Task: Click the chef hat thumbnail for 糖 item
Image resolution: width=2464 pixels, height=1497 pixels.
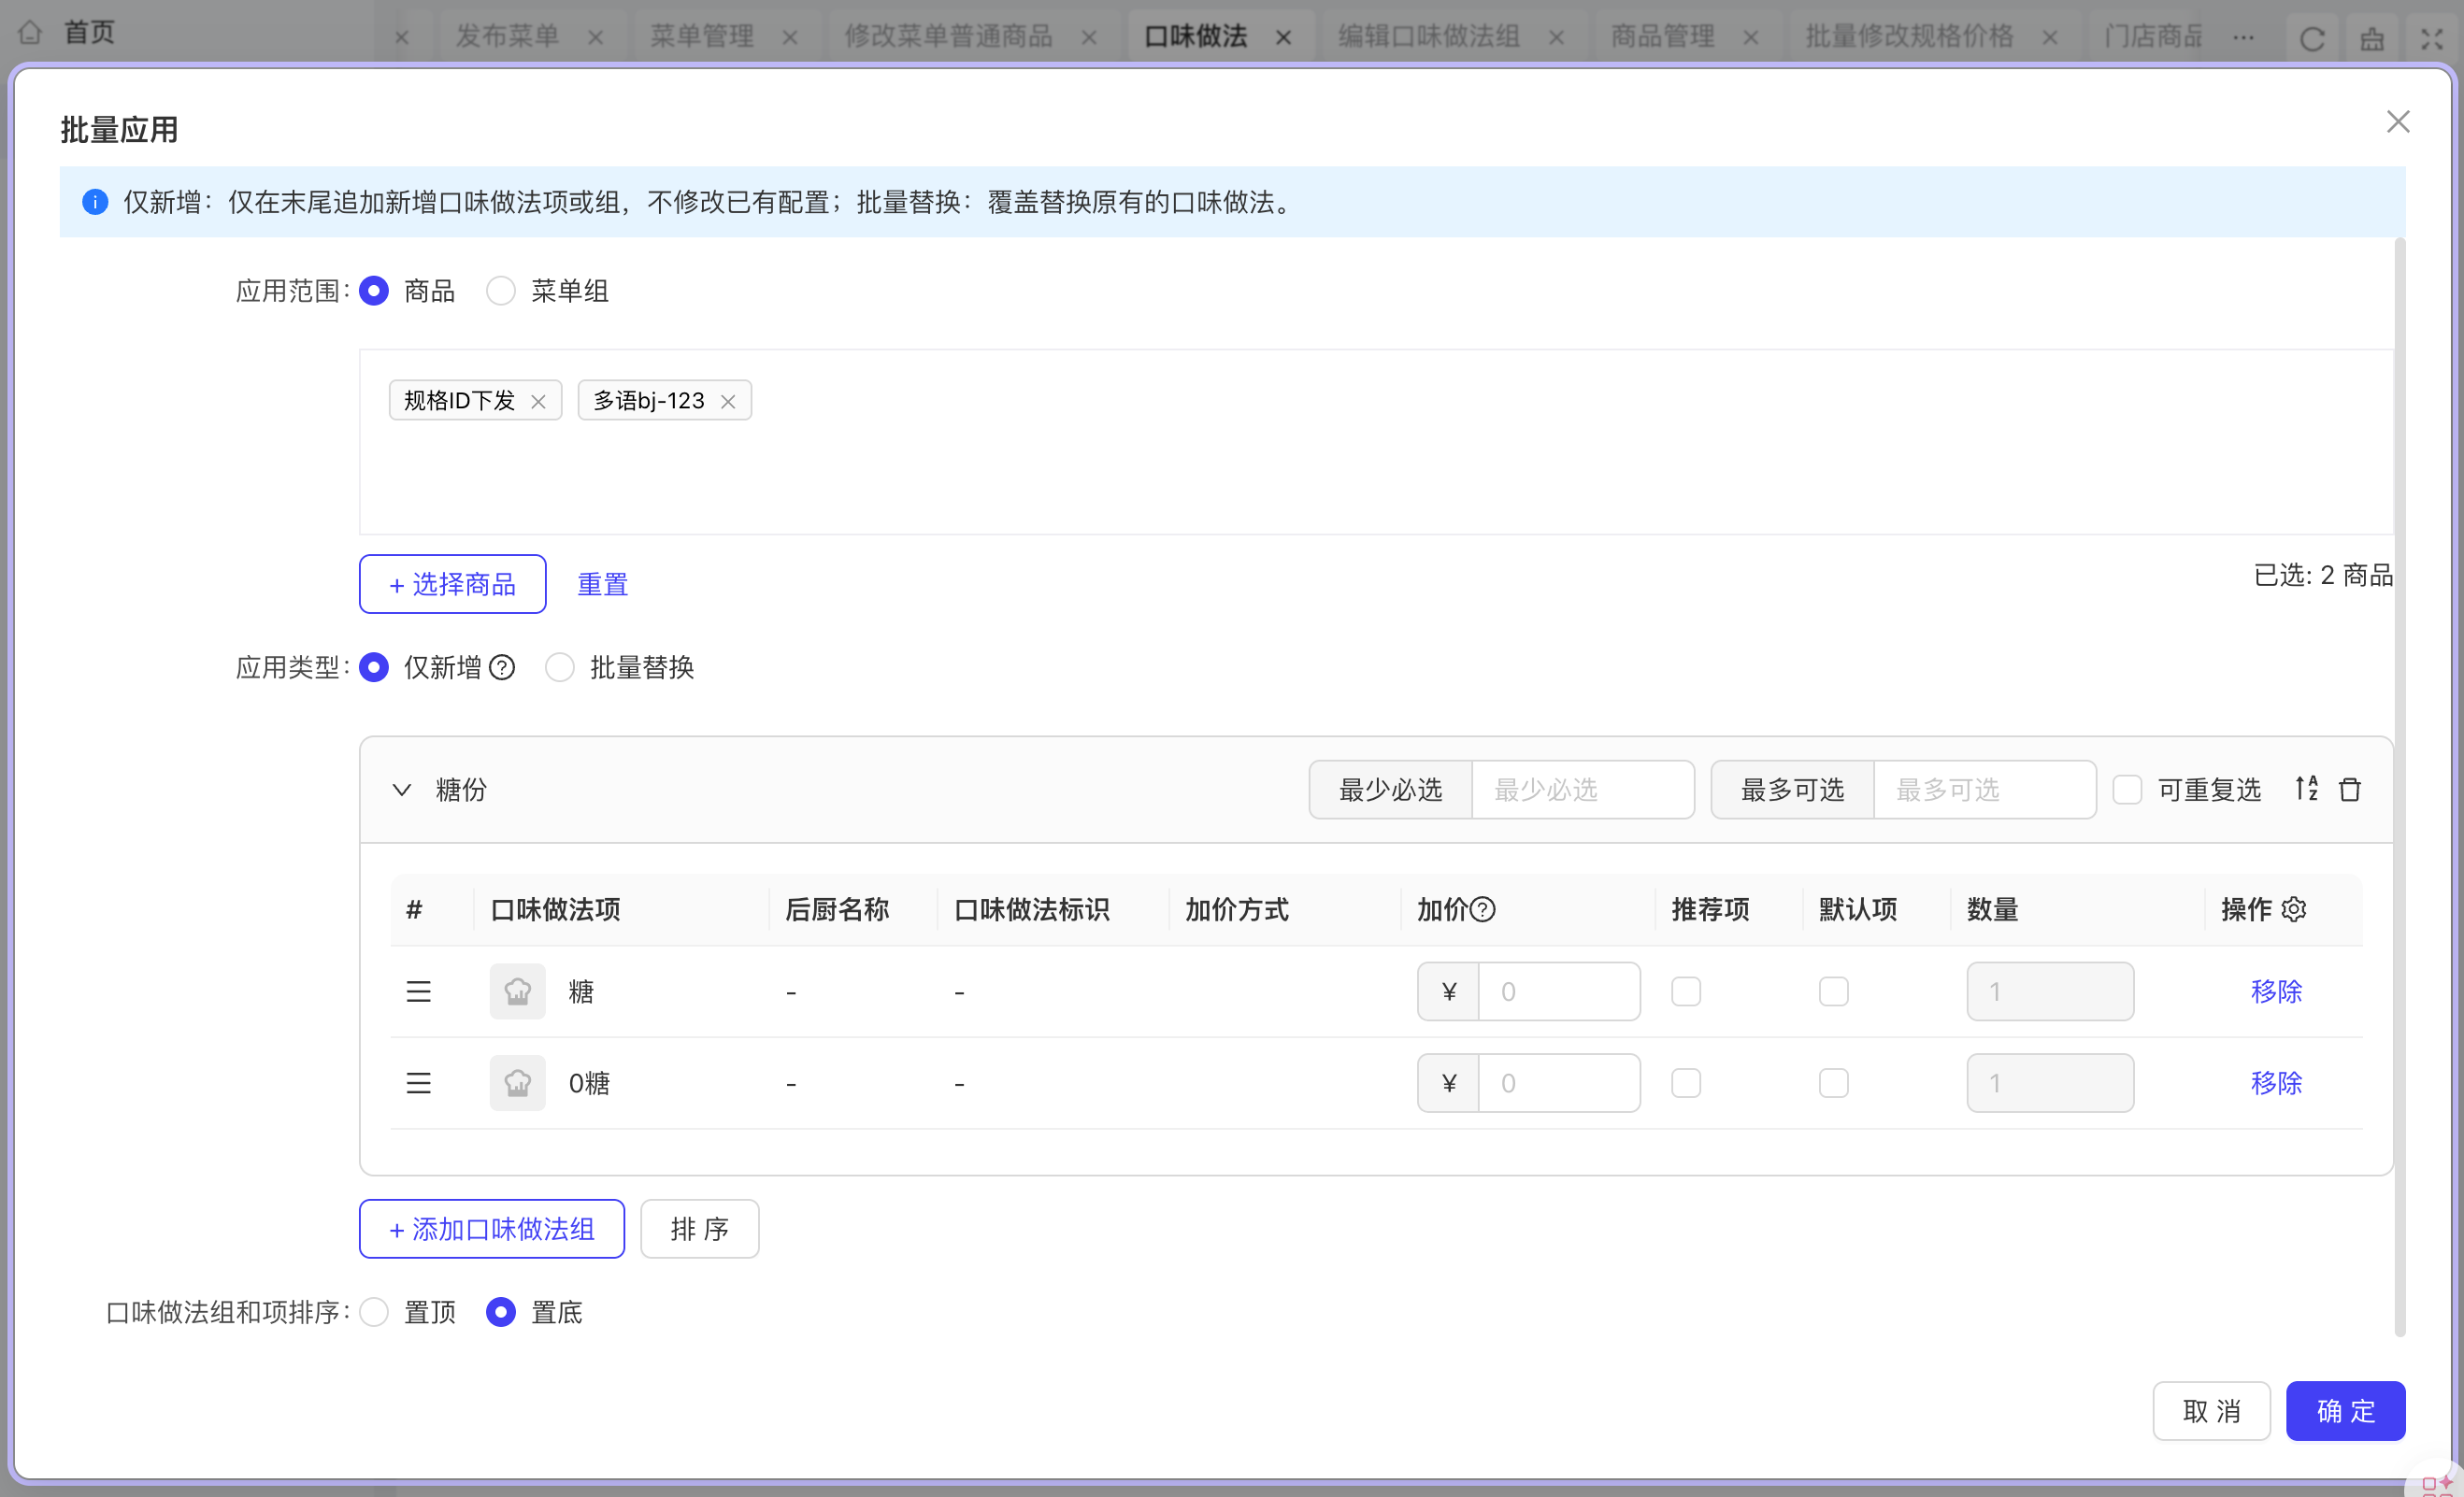Action: pos(517,991)
